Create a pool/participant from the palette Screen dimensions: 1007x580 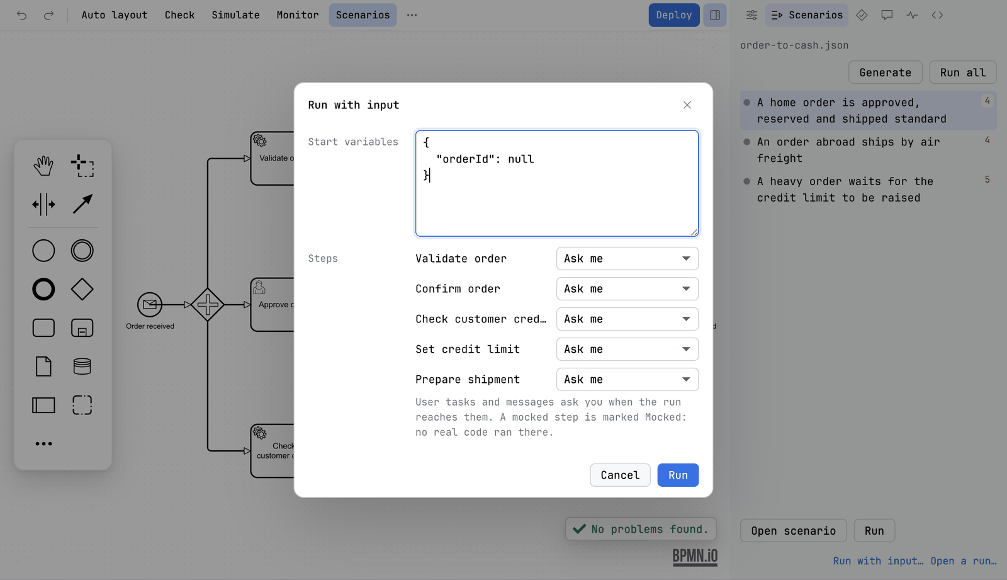coord(43,405)
